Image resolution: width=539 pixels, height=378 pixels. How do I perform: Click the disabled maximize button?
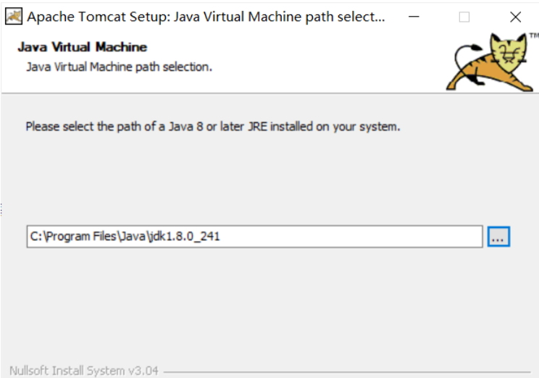[464, 17]
